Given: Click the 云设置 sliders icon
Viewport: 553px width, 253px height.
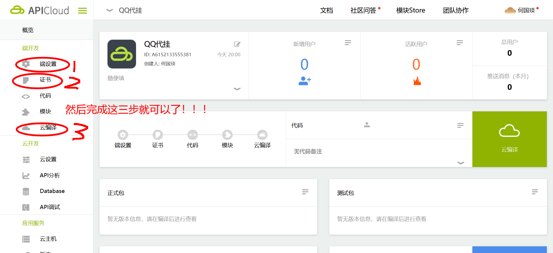Looking at the screenshot, I should coord(26,160).
